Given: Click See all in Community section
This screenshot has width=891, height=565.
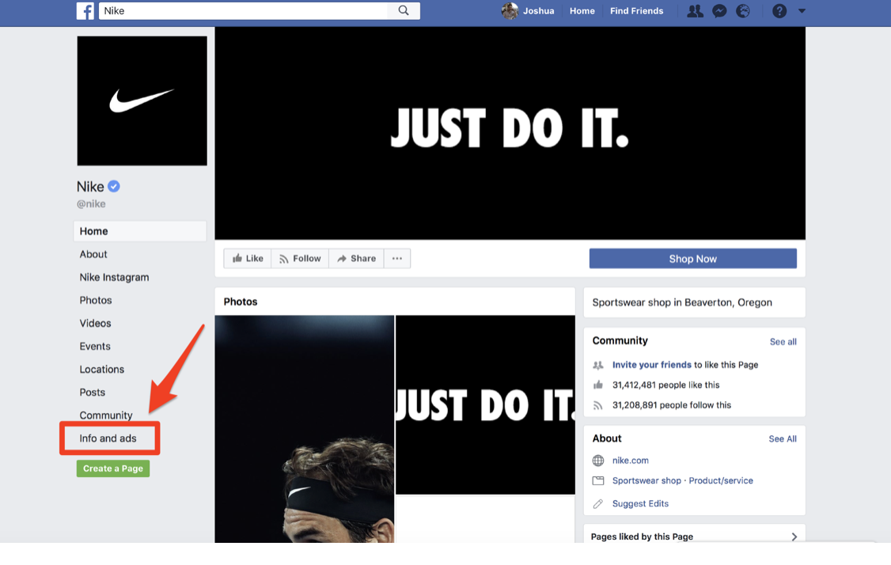Looking at the screenshot, I should 783,342.
